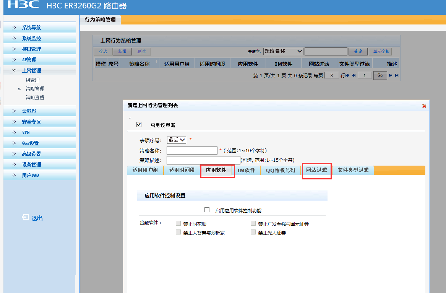Screen dimensions: 446x293
Task: Click the 新增 button
Action: [x=122, y=52]
